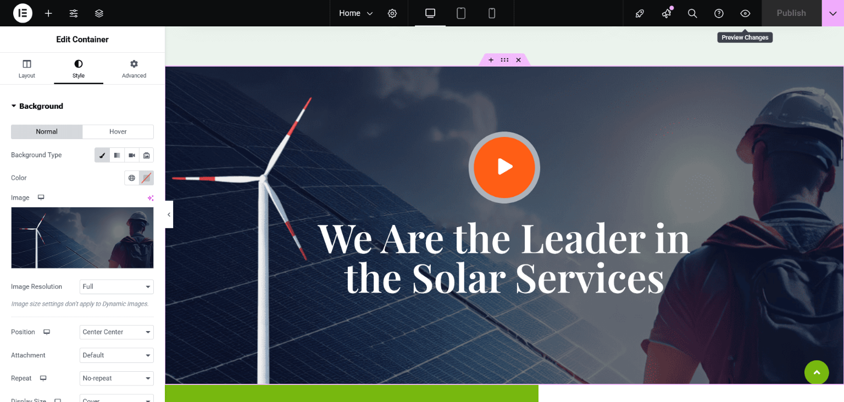Open the Image Resolution dropdown
Image resolution: width=844 pixels, height=402 pixels.
pos(116,287)
